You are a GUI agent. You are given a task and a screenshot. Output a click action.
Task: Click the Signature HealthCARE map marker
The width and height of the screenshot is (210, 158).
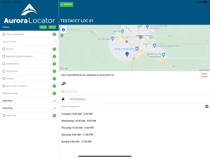(147, 27)
